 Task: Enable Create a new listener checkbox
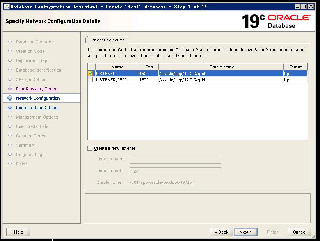[x=90, y=148]
